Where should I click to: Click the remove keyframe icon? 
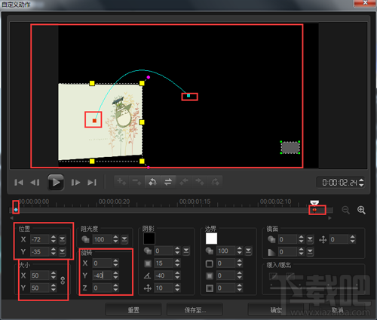(137, 182)
